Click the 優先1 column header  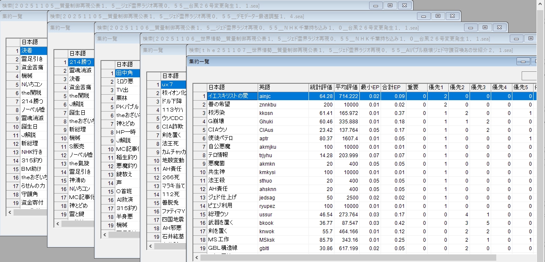point(437,87)
